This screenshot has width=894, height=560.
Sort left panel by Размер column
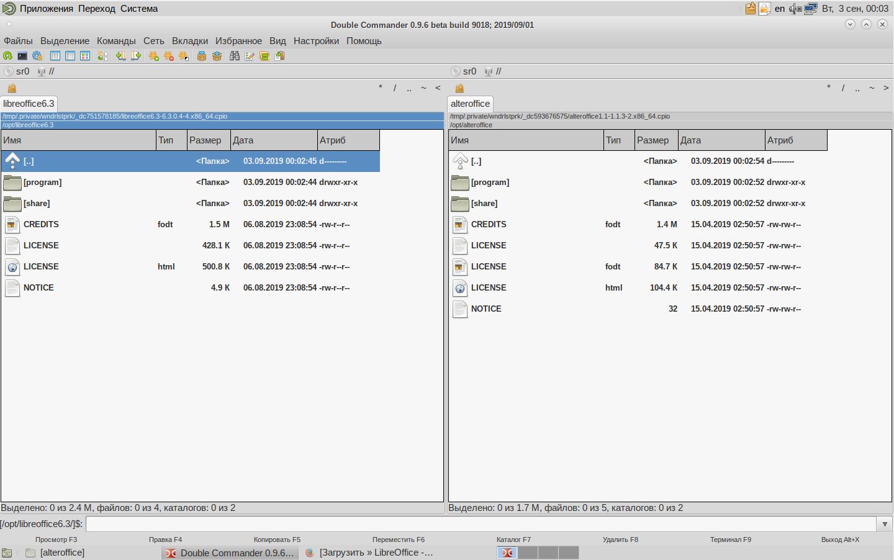[209, 140]
